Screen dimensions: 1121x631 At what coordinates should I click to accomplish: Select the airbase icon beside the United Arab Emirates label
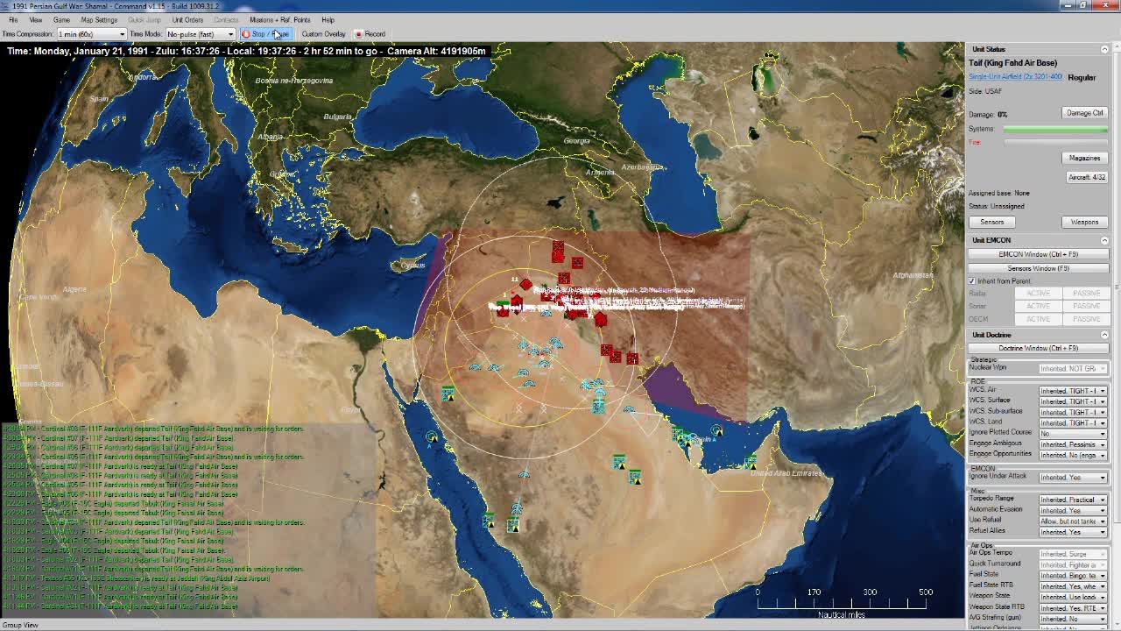point(751,462)
